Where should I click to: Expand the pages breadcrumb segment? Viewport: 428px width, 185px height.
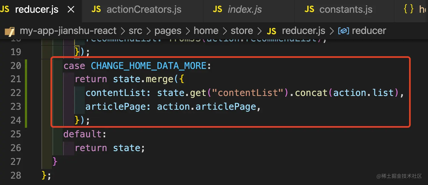[x=168, y=31]
